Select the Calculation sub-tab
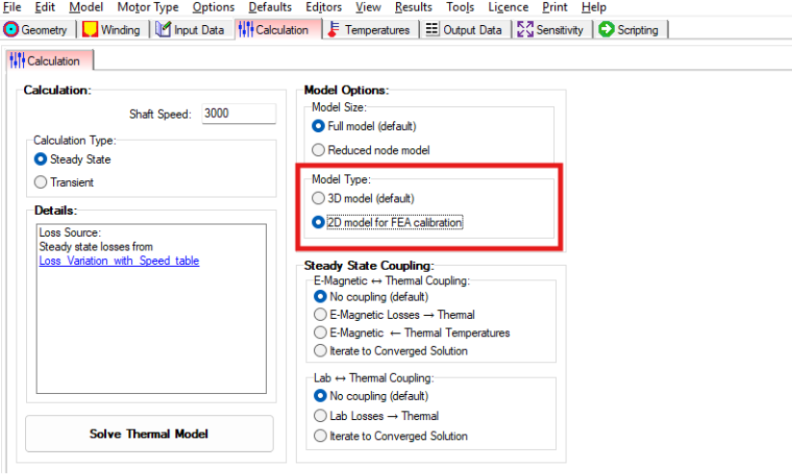 pos(46,61)
